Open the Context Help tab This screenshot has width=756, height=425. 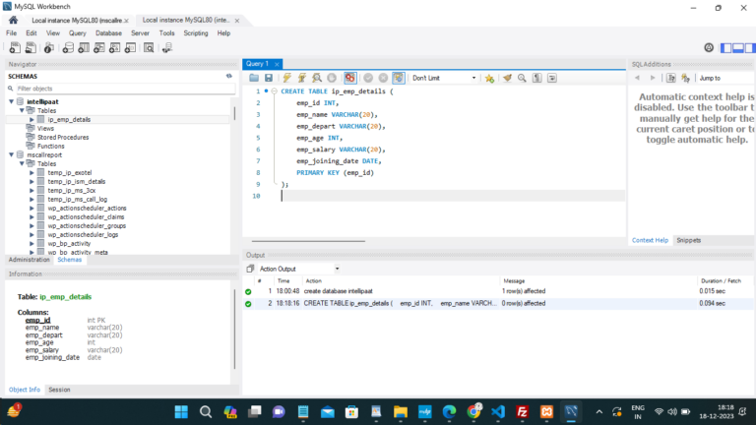[650, 240]
